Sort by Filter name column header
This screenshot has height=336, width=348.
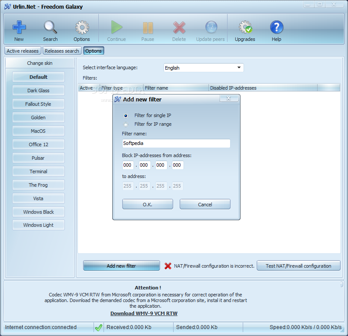click(176, 88)
